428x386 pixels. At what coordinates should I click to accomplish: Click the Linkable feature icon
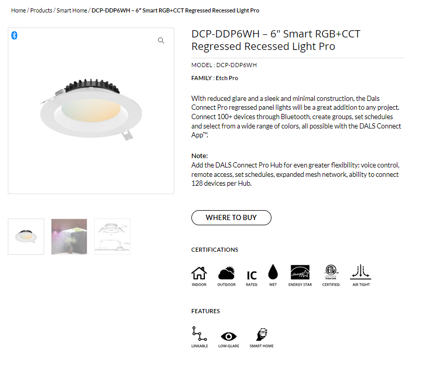pos(200,333)
